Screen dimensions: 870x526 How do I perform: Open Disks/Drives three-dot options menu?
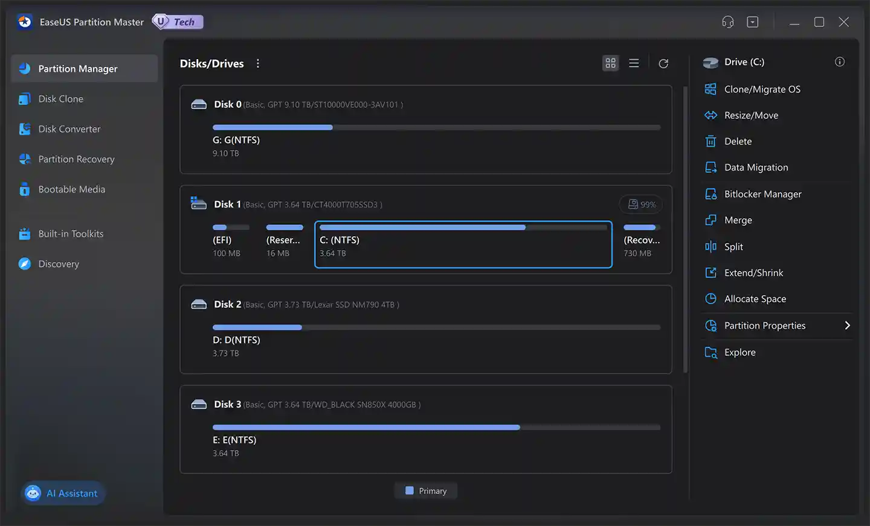pos(258,63)
